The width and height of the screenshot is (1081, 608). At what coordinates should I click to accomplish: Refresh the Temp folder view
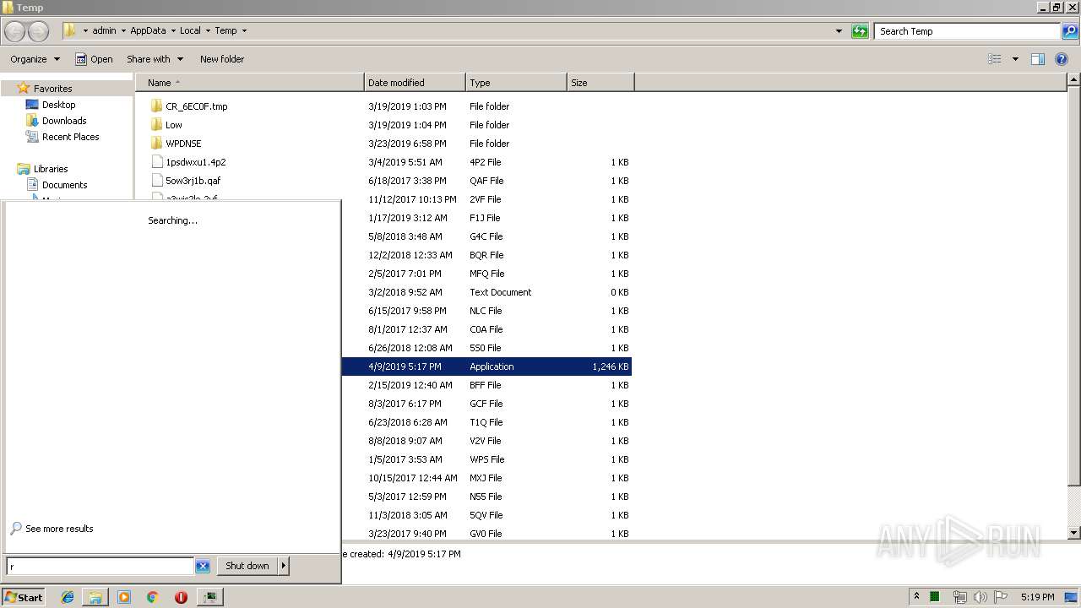point(860,31)
